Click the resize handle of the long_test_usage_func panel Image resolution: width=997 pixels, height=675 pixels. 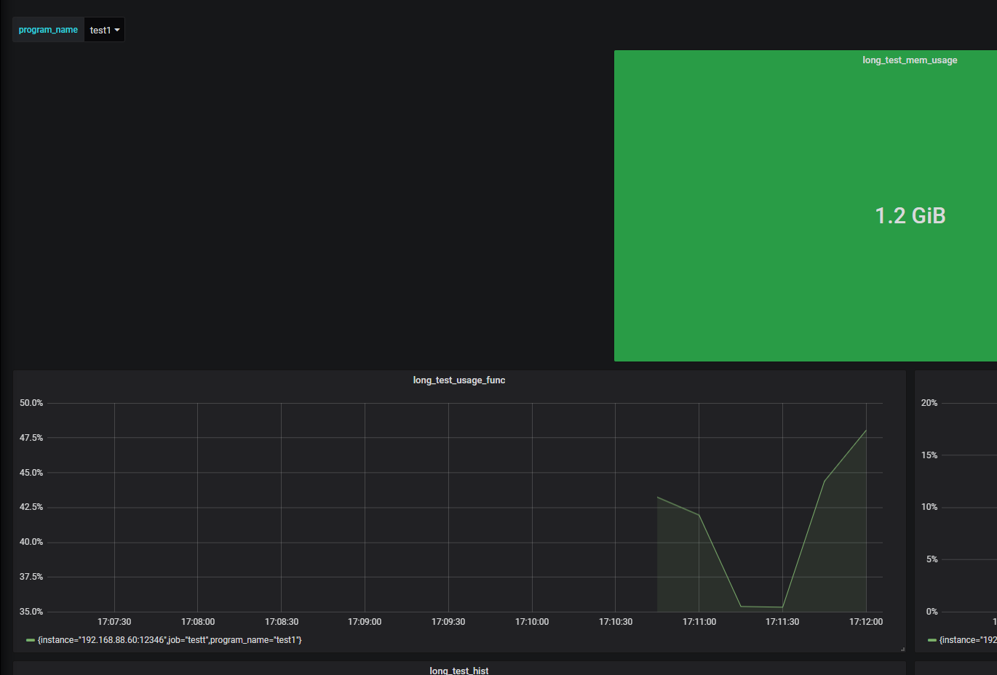(902, 649)
